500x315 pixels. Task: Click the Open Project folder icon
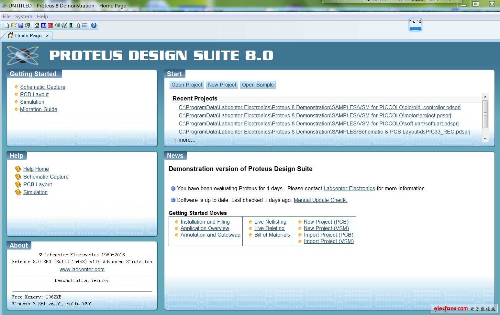tap(14, 25)
